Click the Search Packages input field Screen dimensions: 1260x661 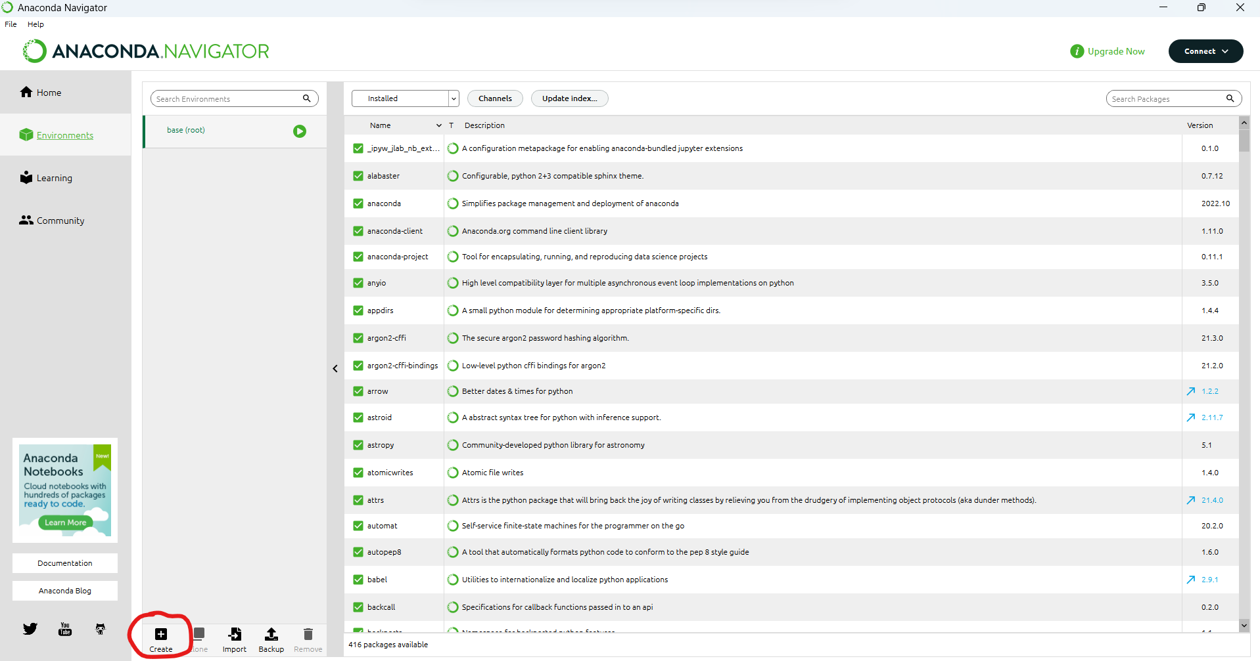(1165, 99)
